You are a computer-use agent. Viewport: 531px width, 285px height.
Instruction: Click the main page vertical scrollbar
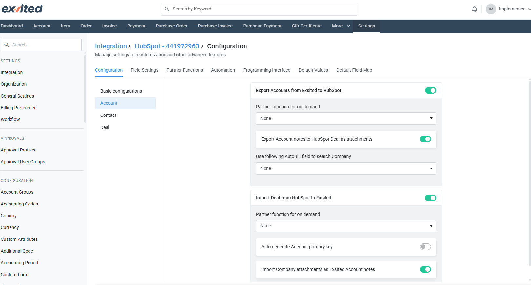(x=530, y=173)
